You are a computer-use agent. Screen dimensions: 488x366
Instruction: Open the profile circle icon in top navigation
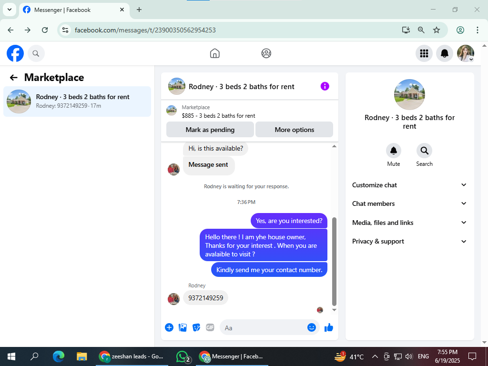coord(266,53)
